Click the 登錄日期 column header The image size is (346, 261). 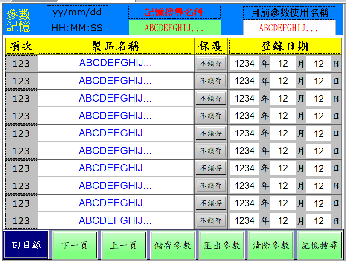[x=285, y=46]
